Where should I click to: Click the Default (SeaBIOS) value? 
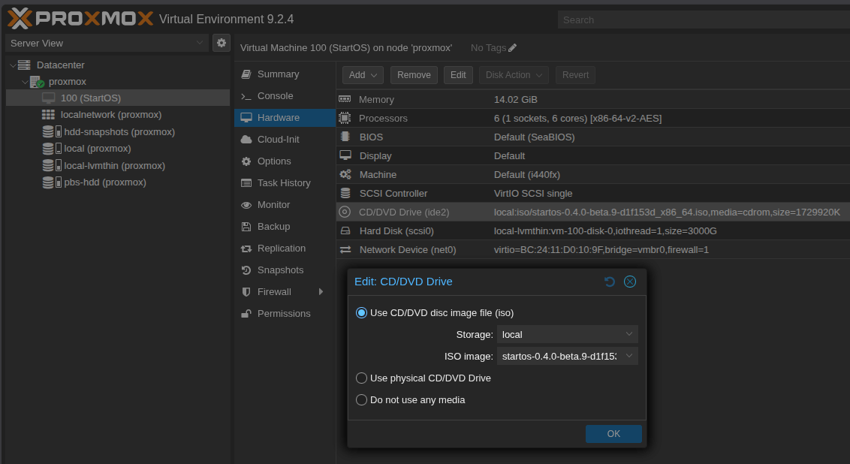point(534,137)
